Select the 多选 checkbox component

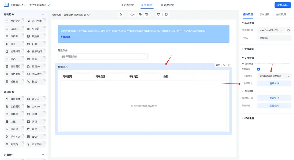tap(36, 59)
